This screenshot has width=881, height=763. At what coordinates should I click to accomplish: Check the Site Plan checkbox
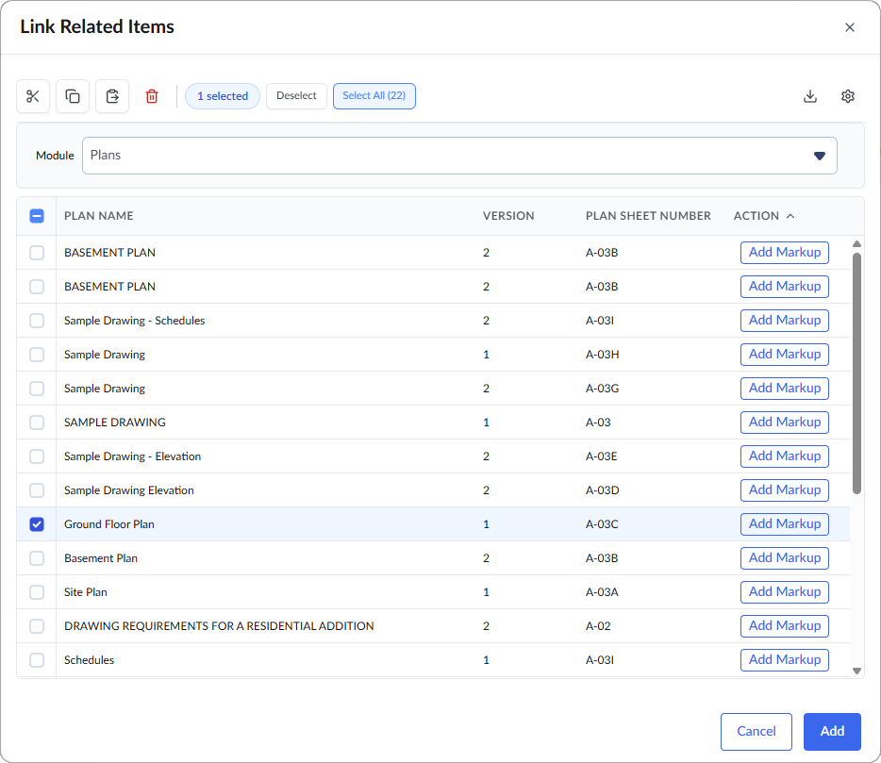[x=37, y=592]
